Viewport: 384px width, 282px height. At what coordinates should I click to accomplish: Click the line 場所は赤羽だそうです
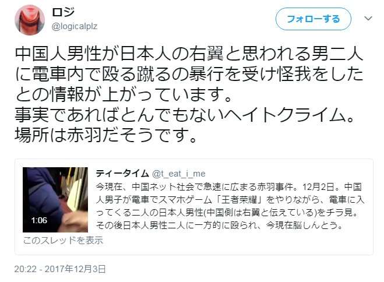[106, 135]
